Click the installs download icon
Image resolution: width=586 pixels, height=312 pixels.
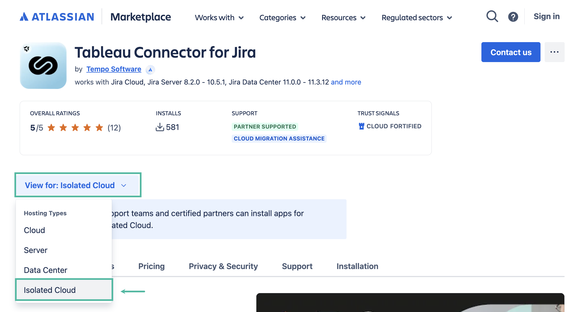point(160,127)
